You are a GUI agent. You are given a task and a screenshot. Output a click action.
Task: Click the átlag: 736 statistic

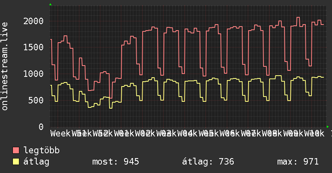(208, 162)
